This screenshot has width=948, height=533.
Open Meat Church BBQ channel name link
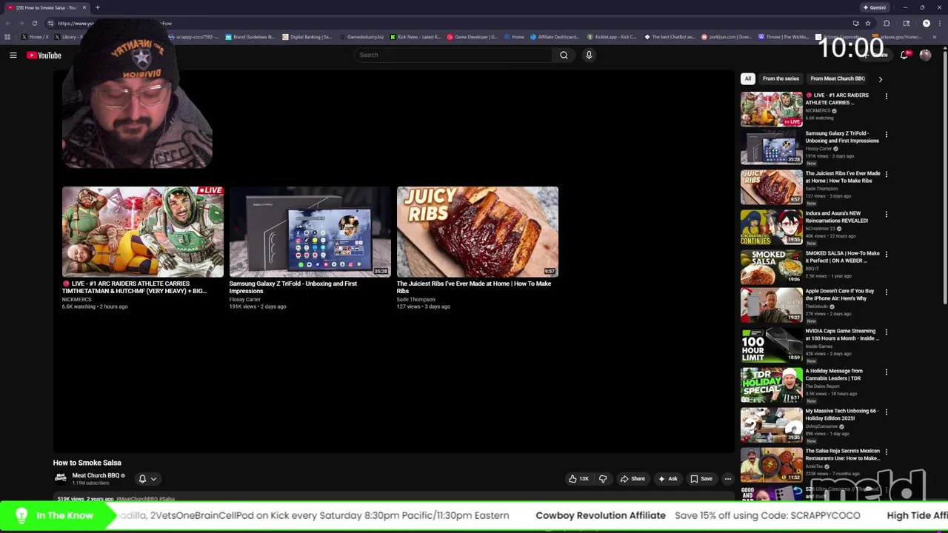[96, 476]
